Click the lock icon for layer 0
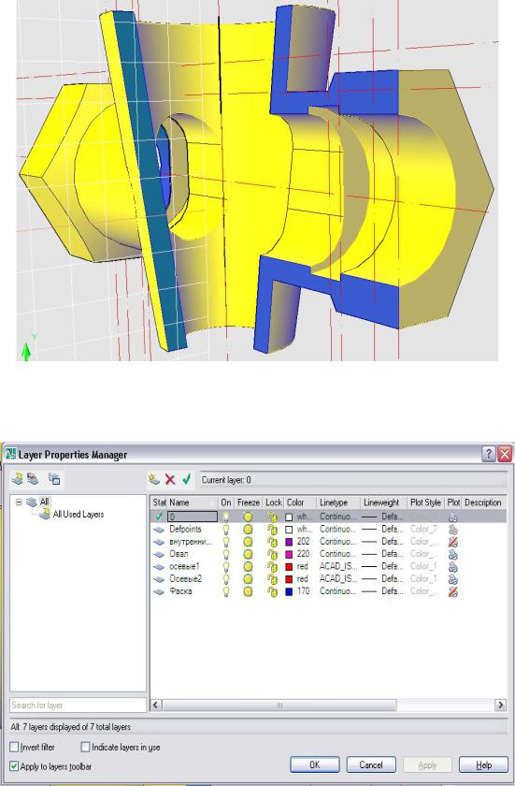Viewport: 515px width, 786px height. (x=272, y=517)
